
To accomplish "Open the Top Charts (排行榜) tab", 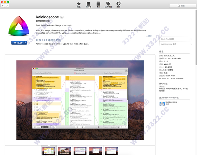I will click(88, 5).
